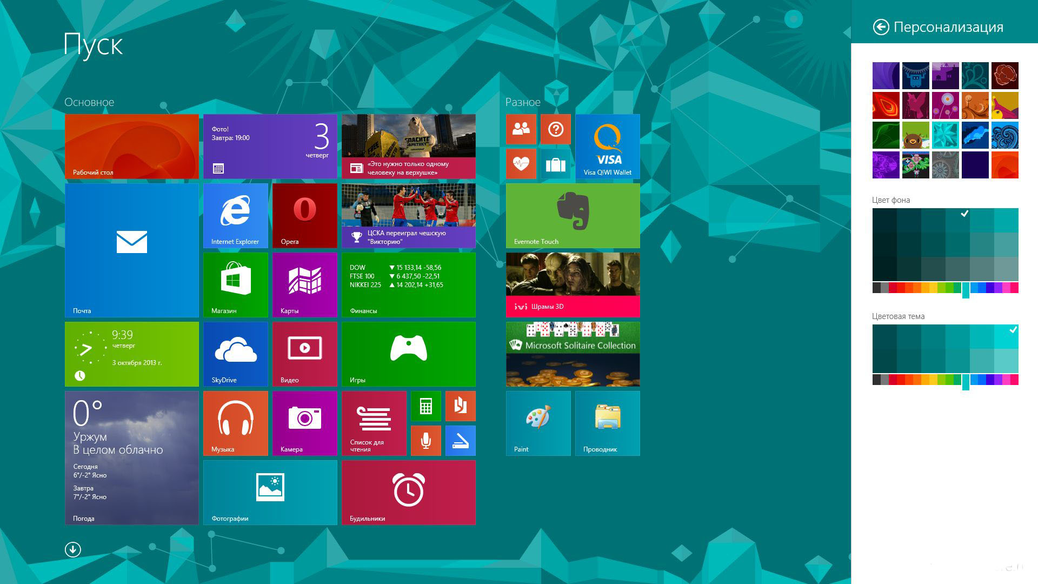This screenshot has height=584, width=1038.
Task: Open the sound recorder microphone tile
Action: 425,440
